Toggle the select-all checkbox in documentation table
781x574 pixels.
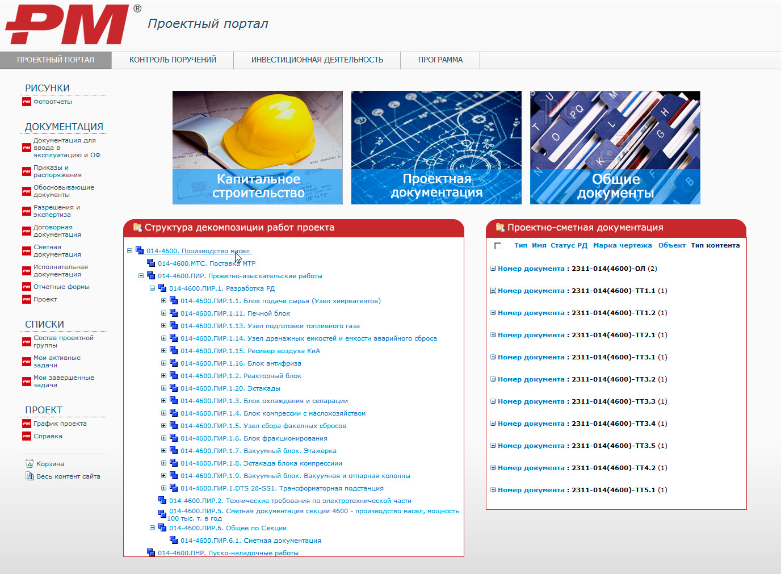(498, 246)
